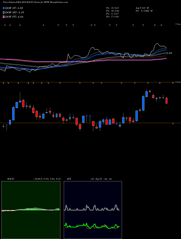Click the 'Pre V: 5.002 M' value
This screenshot has width=181, height=239.
click(x=144, y=11)
